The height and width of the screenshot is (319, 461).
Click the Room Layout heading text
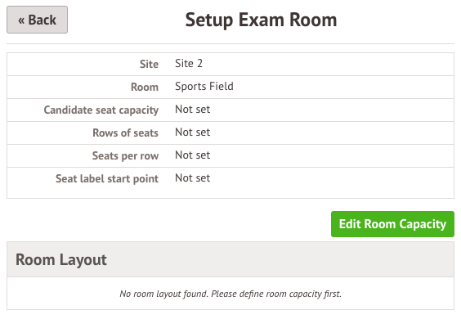click(x=61, y=260)
